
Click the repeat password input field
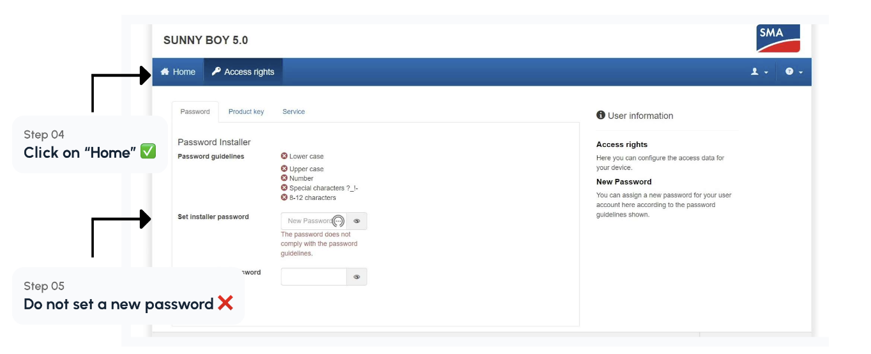point(314,277)
